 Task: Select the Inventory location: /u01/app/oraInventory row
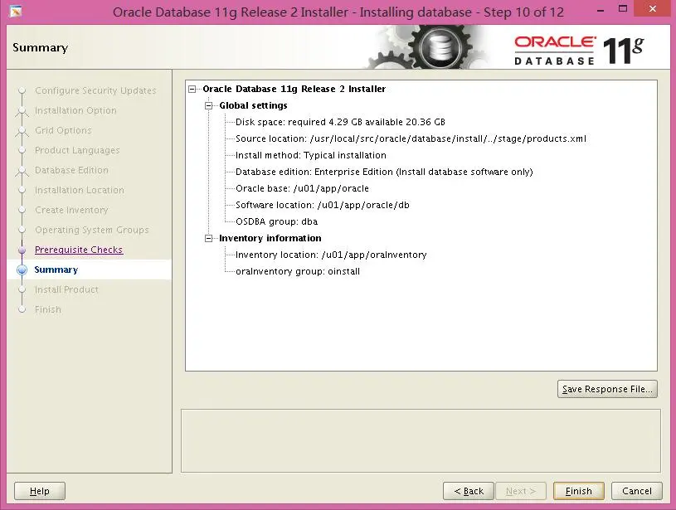click(x=331, y=255)
